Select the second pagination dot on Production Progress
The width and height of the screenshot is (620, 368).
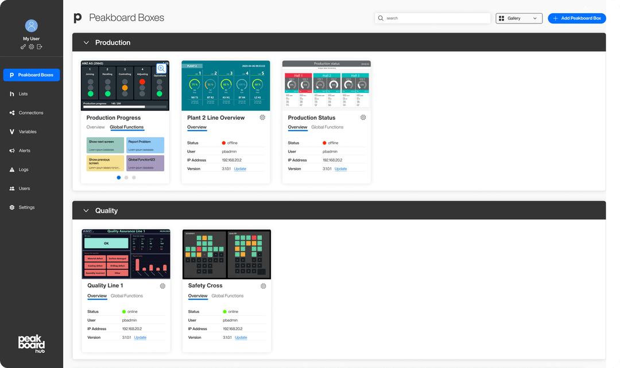click(x=126, y=178)
